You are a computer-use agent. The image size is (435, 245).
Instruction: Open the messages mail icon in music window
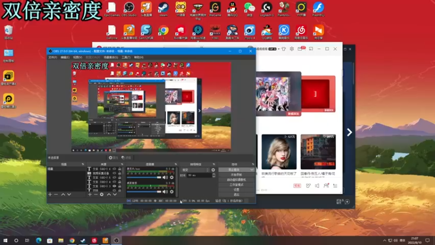coord(300,49)
